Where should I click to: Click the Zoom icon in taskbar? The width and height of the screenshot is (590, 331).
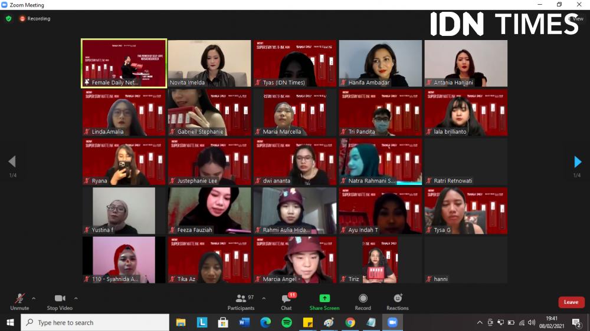[x=392, y=322]
